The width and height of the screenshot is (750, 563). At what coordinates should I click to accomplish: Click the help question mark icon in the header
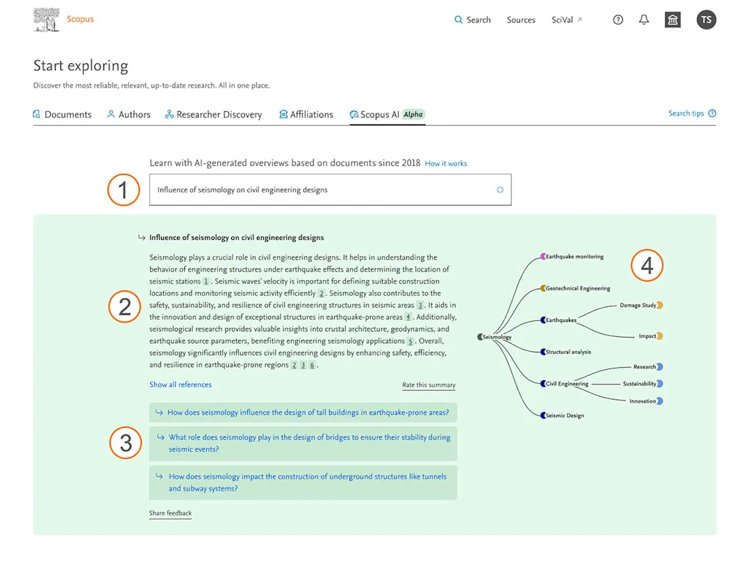coord(617,19)
